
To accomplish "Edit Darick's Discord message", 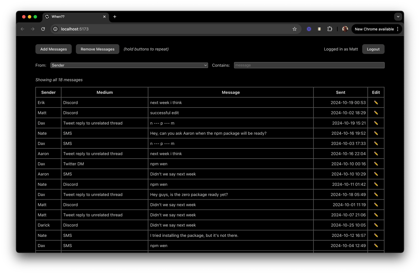I will [x=376, y=225].
